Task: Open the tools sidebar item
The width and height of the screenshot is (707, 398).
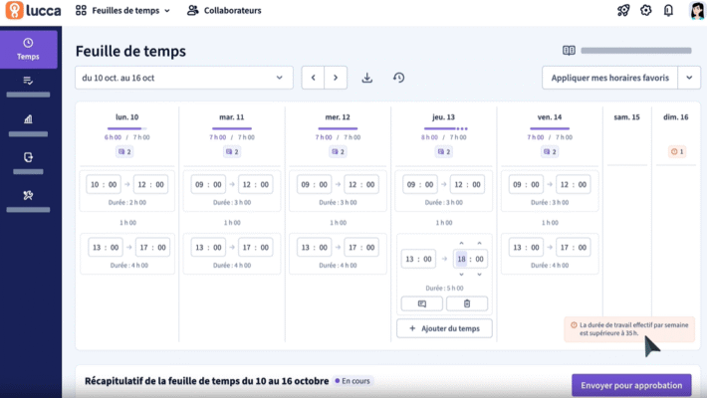Action: point(28,201)
